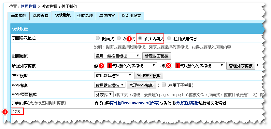Open the JS调用设置 tab
This screenshot has width=271, height=129.
(131, 16)
